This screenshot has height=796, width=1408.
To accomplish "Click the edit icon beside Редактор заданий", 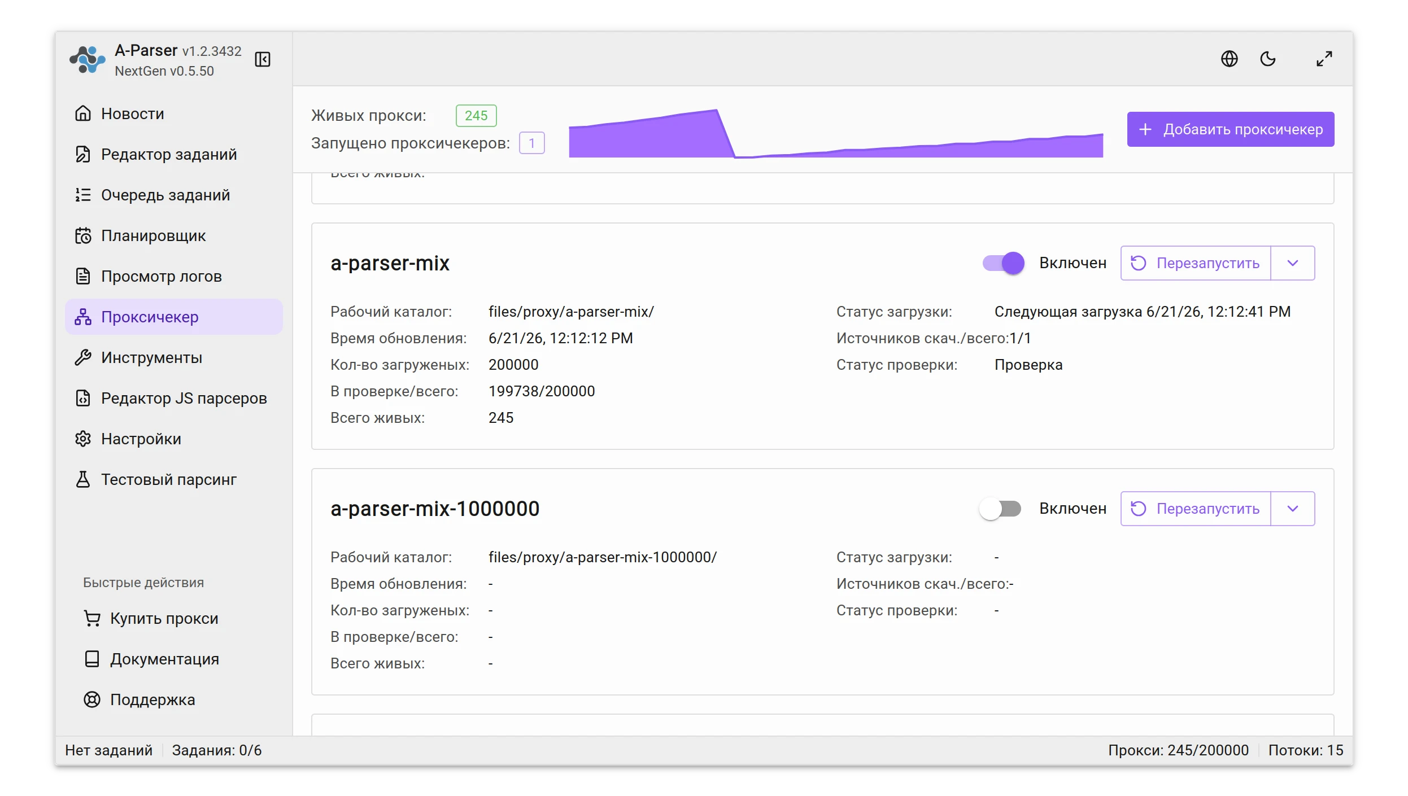I will point(83,154).
